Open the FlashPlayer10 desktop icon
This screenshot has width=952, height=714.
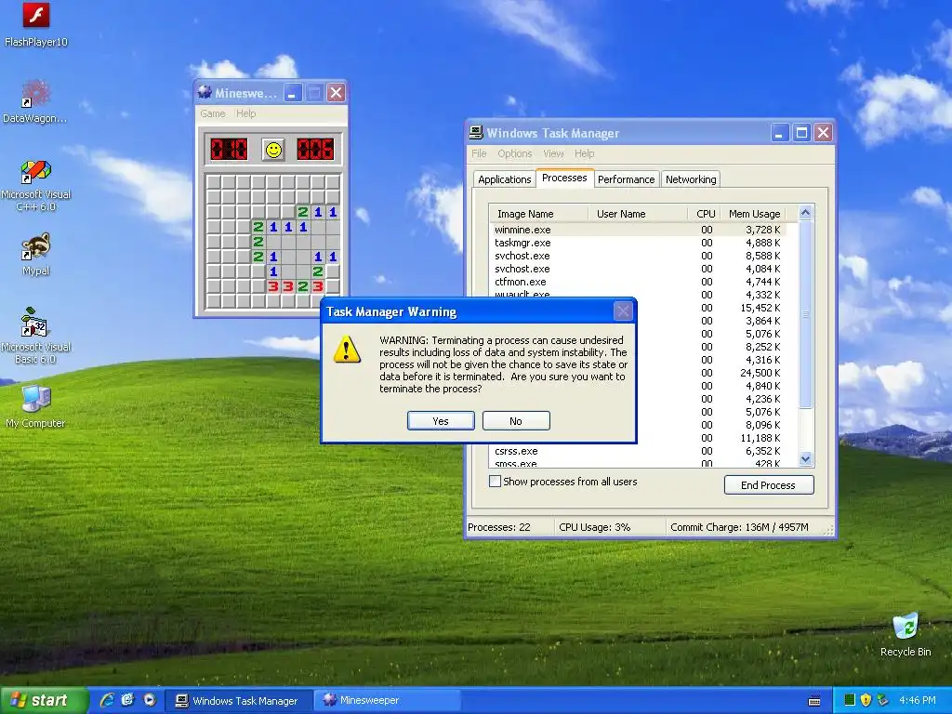[36, 24]
